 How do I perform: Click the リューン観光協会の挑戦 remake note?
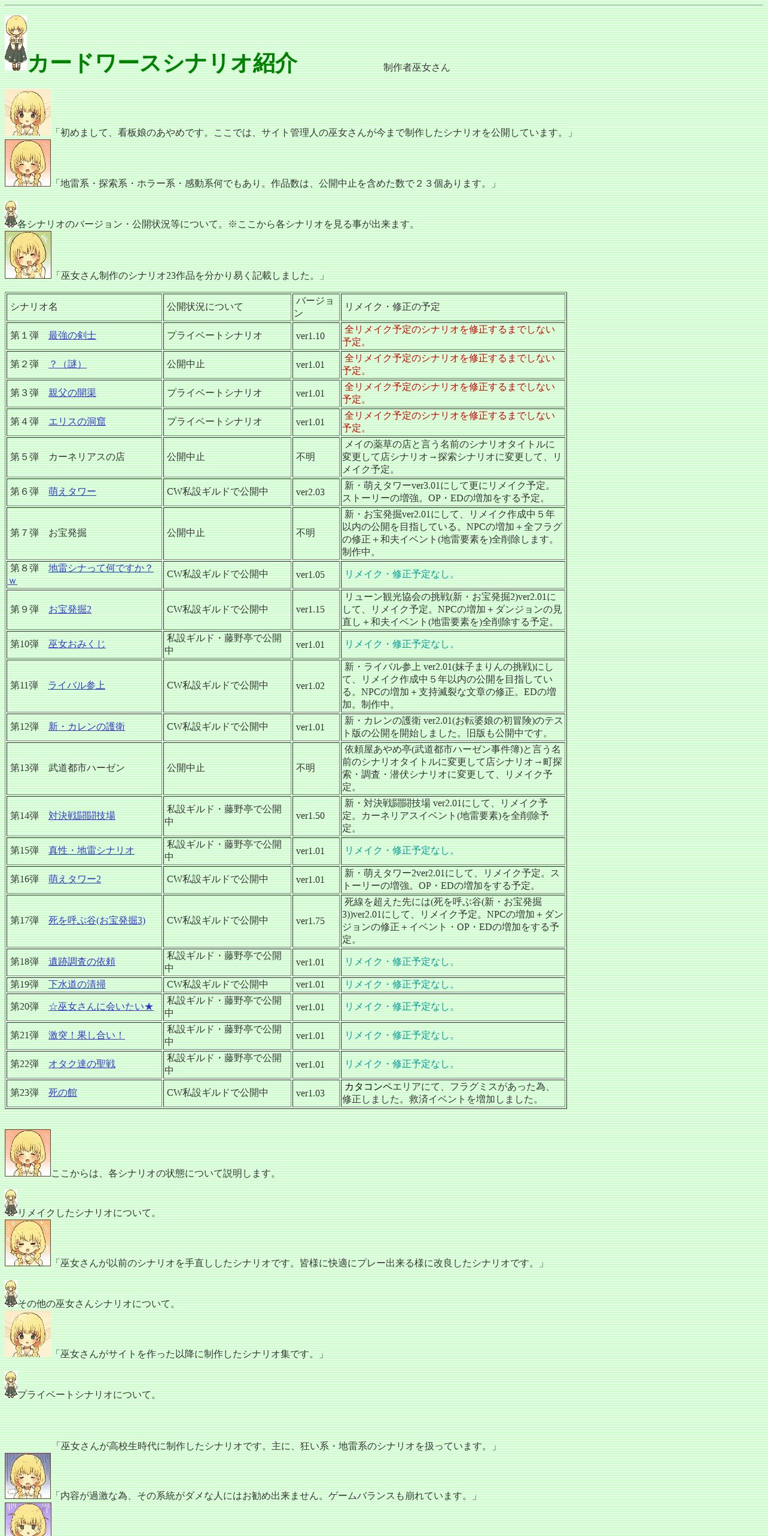tap(453, 609)
